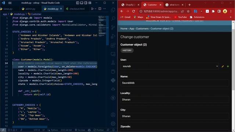Run the Python file with play button

[92, 9]
